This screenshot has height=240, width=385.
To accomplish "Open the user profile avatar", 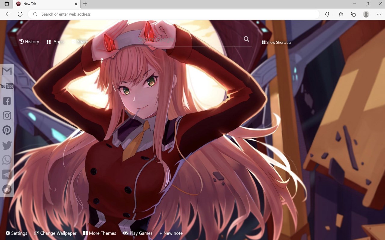I will tap(366, 14).
